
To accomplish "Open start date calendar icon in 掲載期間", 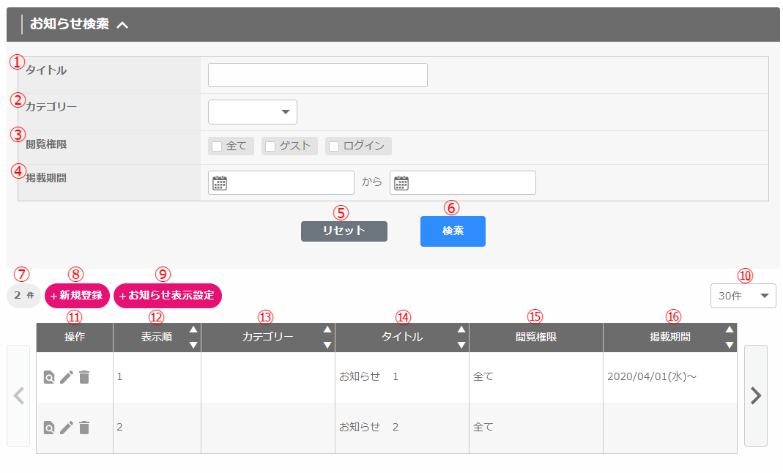I will [220, 183].
